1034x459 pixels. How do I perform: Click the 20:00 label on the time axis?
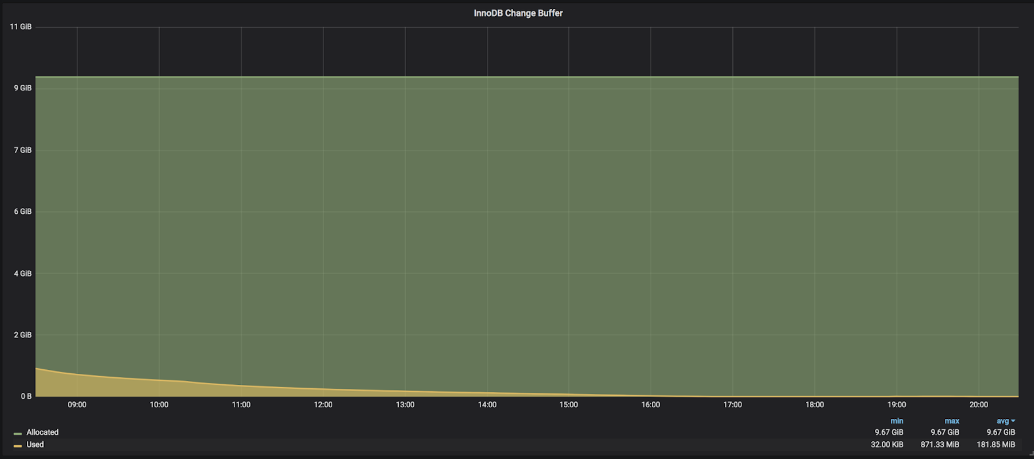coord(978,405)
